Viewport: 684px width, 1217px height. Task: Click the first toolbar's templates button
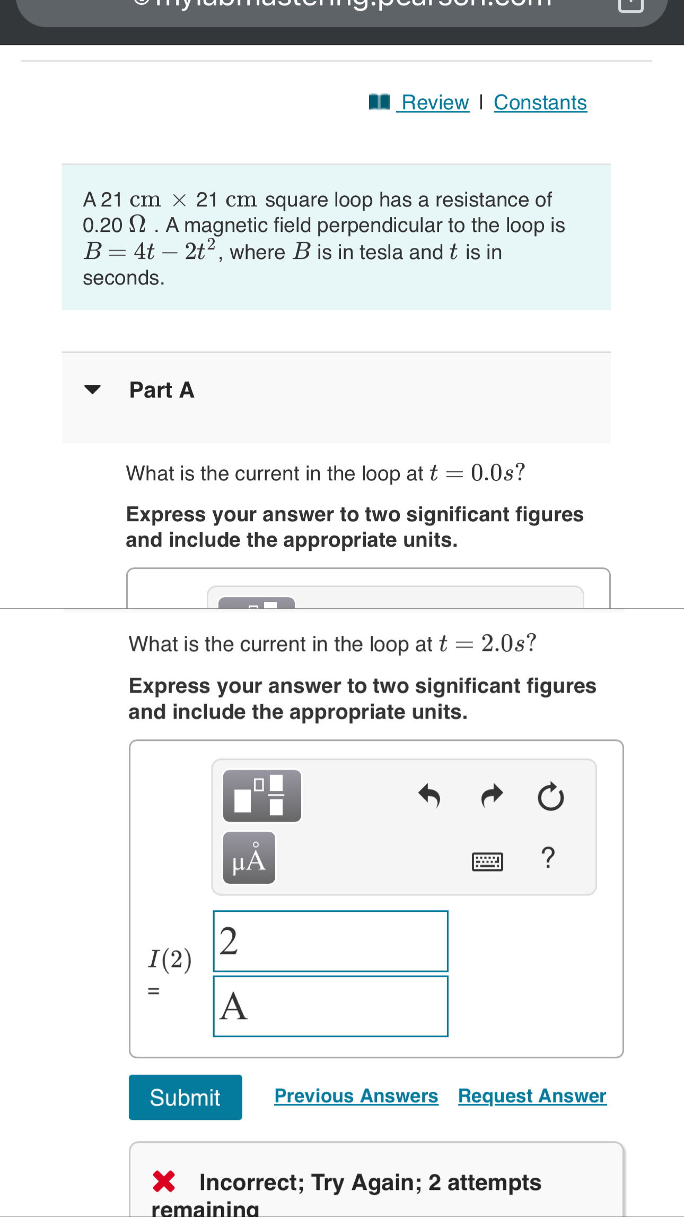tap(257, 602)
